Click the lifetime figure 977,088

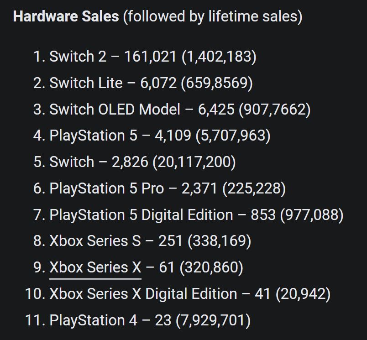point(312,215)
